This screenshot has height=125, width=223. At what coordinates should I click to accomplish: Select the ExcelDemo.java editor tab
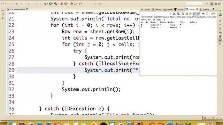(x=17, y=9)
